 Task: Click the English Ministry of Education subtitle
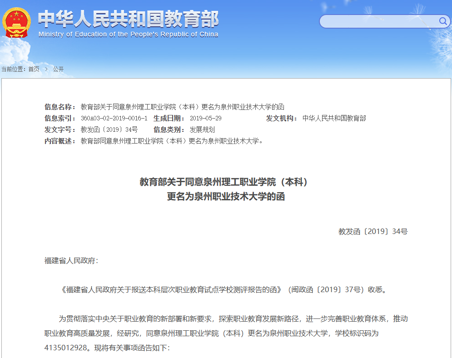point(128,35)
